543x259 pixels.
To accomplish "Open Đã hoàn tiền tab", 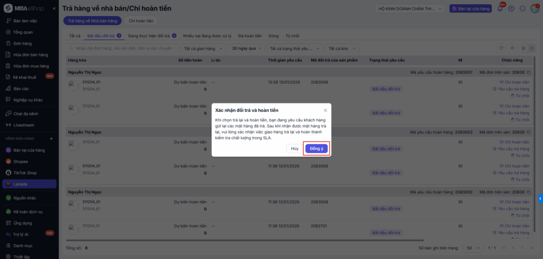I will pos(250,35).
